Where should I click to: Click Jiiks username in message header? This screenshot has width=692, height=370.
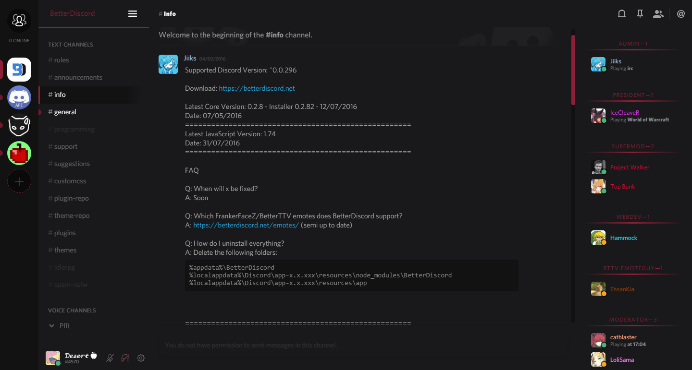pyautogui.click(x=190, y=58)
